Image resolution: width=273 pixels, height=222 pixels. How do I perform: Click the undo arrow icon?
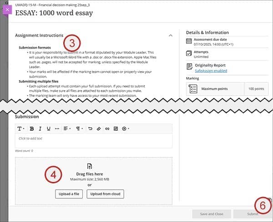point(90,129)
